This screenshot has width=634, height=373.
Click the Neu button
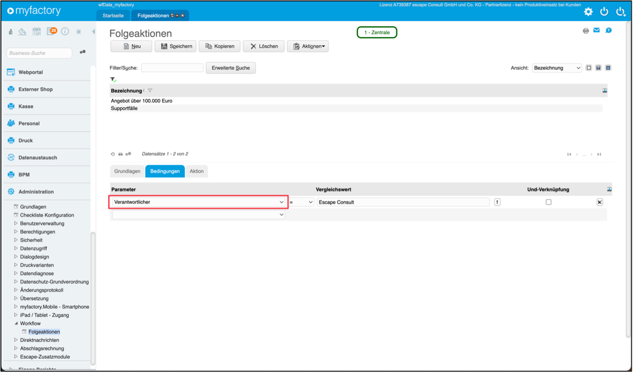tap(131, 46)
